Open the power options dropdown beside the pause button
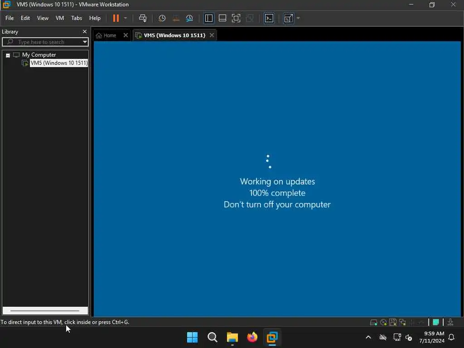 (126, 18)
